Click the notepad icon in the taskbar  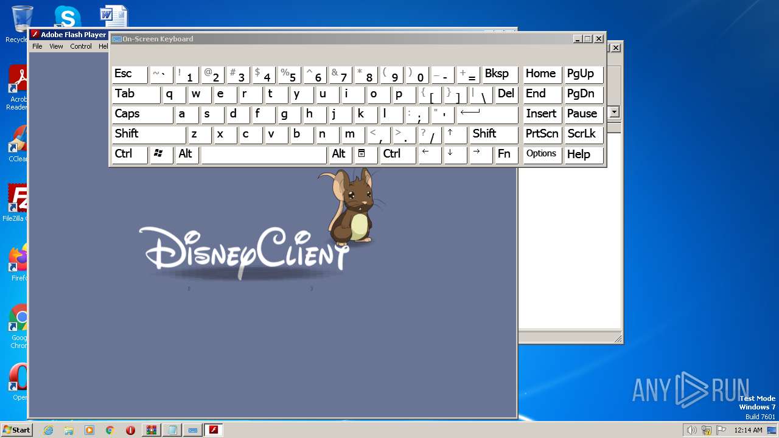(172, 430)
